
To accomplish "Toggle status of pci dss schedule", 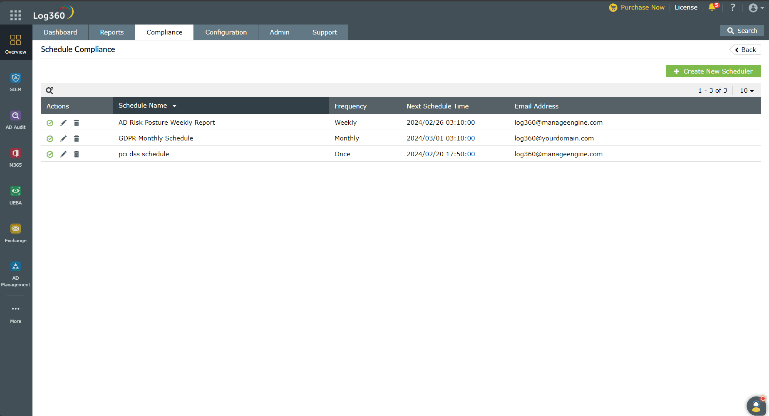I will point(50,154).
